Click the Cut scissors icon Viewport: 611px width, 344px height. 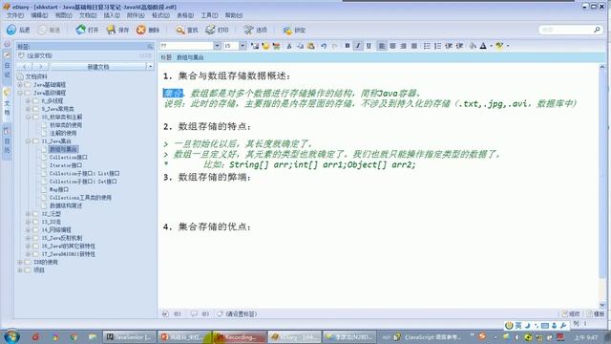289,46
